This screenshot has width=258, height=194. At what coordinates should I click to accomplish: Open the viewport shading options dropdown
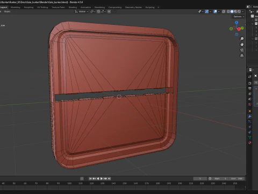pyautogui.click(x=243, y=11)
